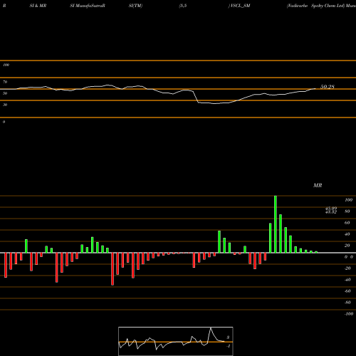Click the MR axis label '-20'
Screen dimensions: 356x356
pyautogui.click(x=347, y=268)
